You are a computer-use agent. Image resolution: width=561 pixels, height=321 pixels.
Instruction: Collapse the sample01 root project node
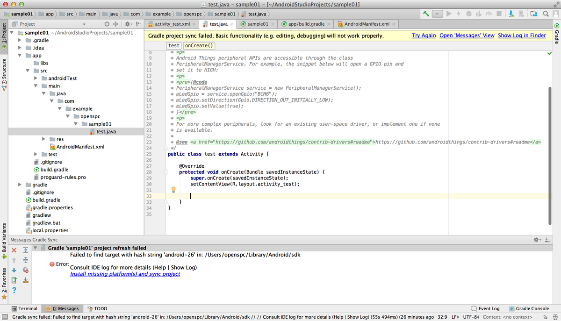pos(12,33)
